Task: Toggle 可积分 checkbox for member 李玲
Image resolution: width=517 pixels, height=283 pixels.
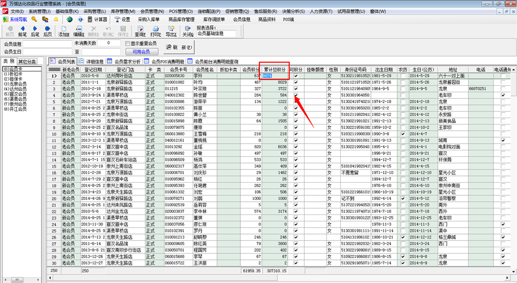Action: (x=296, y=76)
